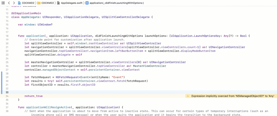Click 'var window' declaration
The height and width of the screenshot is (116, 277).
pyautogui.click(x=26, y=25)
